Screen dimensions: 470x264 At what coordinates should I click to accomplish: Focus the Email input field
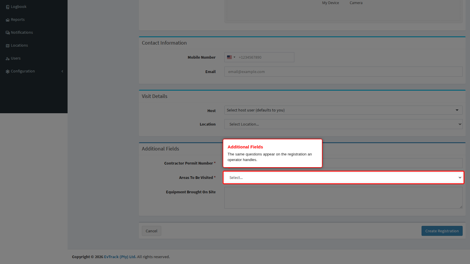[x=343, y=72]
